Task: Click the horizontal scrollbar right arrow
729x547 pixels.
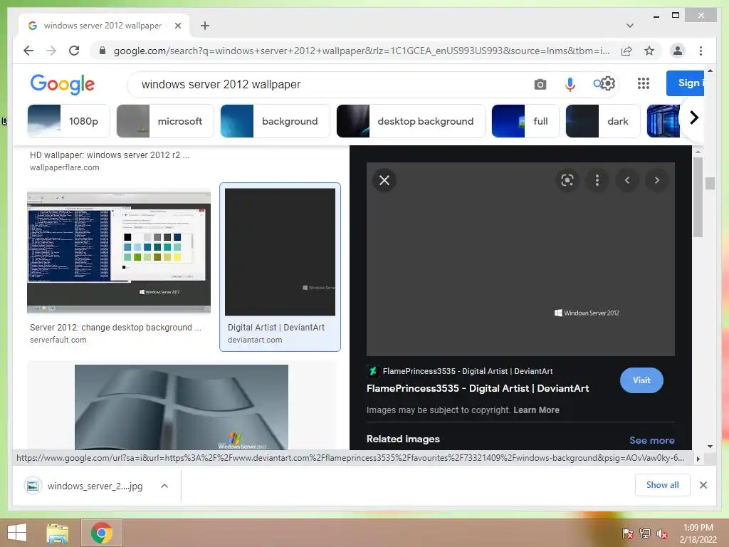Action: (x=698, y=459)
